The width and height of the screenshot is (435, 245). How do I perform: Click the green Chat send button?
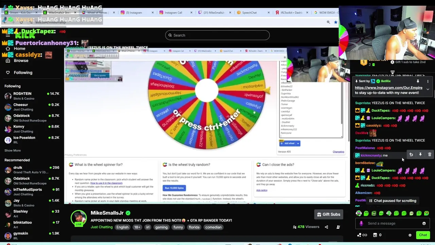coord(423,235)
